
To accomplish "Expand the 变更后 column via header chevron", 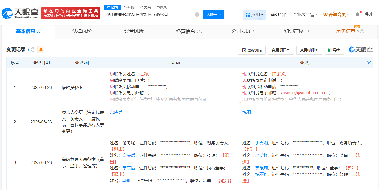I will point(369,63).
